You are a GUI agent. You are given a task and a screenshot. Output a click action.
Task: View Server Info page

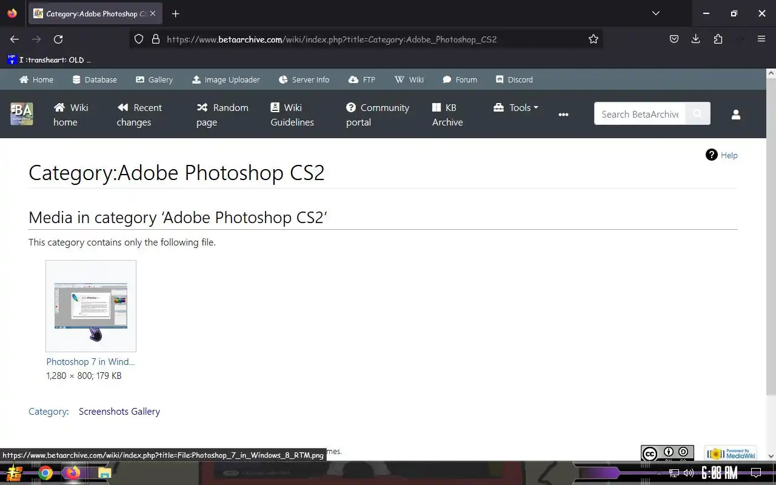(x=304, y=79)
